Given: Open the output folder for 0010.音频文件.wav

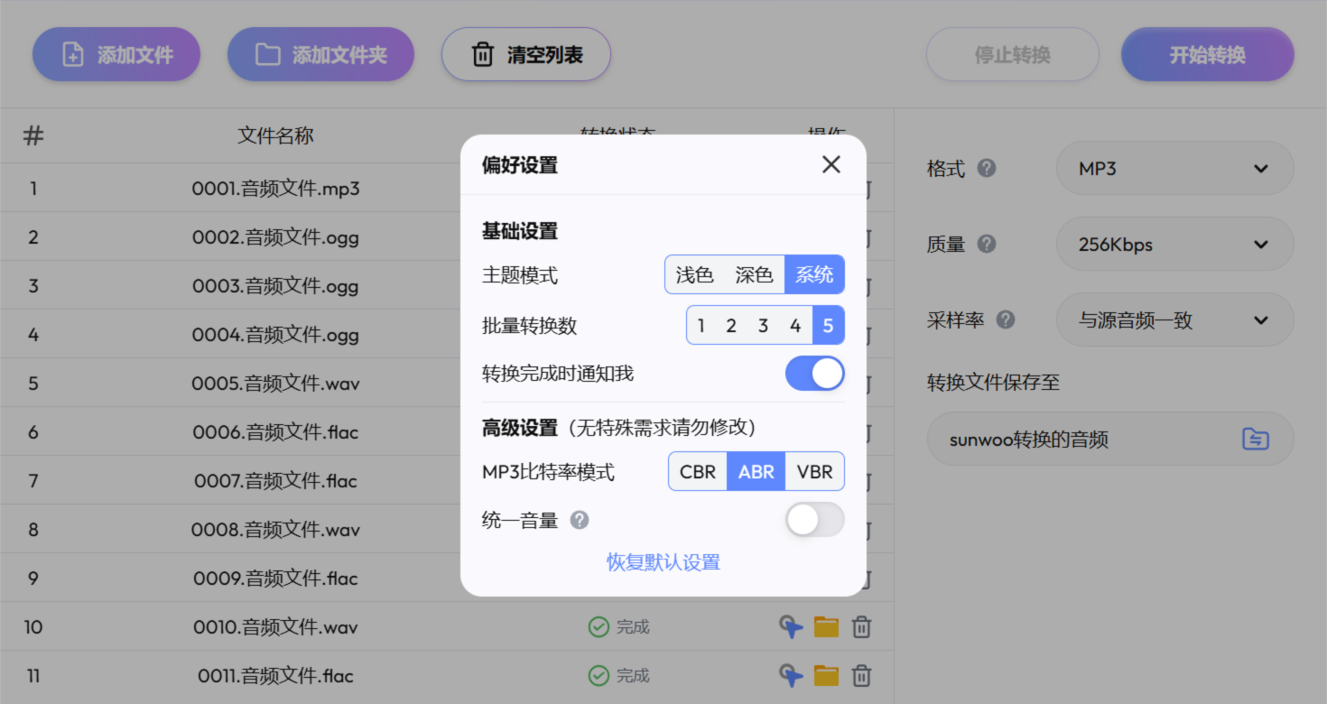Looking at the screenshot, I should 826,626.
